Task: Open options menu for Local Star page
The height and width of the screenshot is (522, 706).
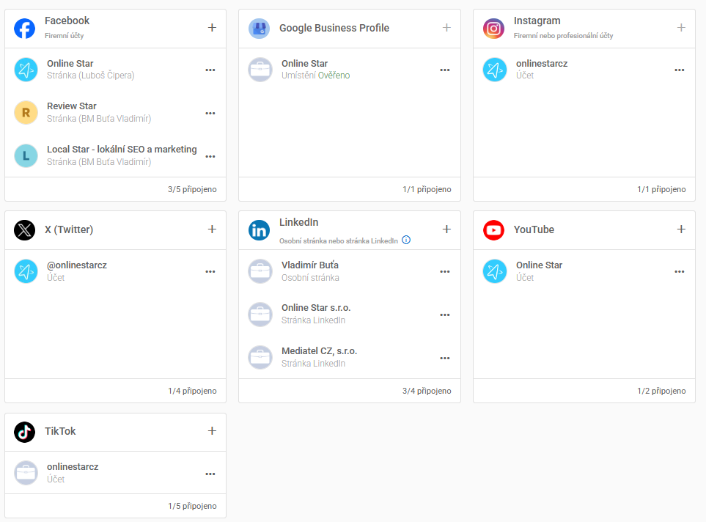Action: tap(210, 157)
